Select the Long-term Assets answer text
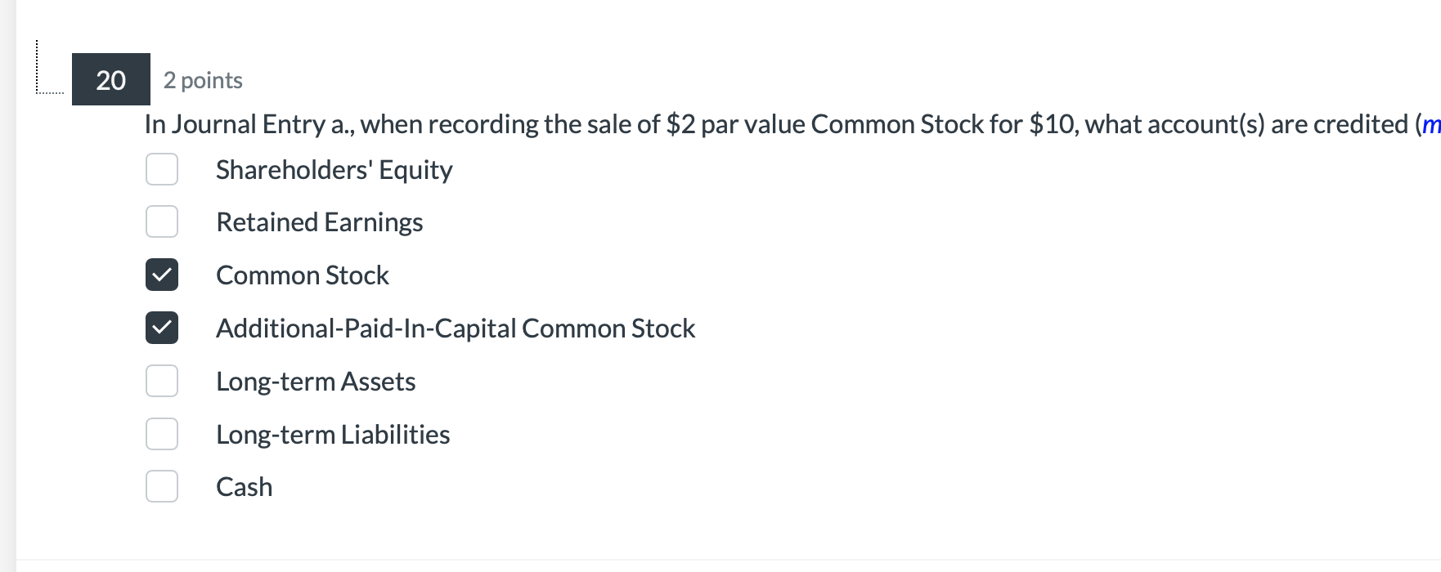The image size is (1441, 572). click(x=316, y=381)
